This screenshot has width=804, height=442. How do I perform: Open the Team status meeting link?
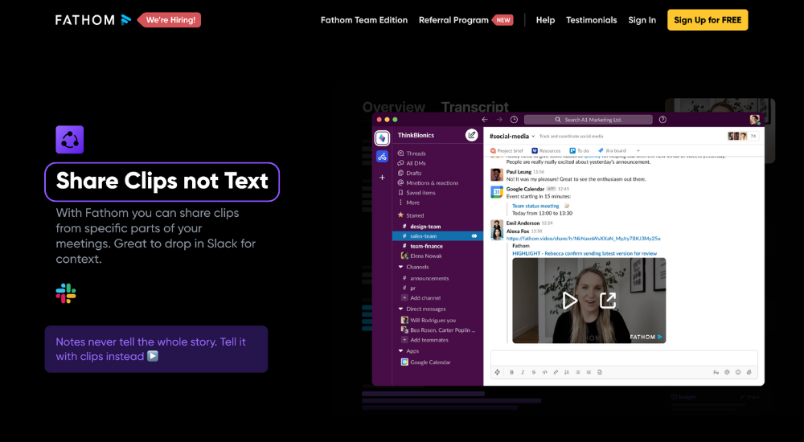click(x=535, y=206)
